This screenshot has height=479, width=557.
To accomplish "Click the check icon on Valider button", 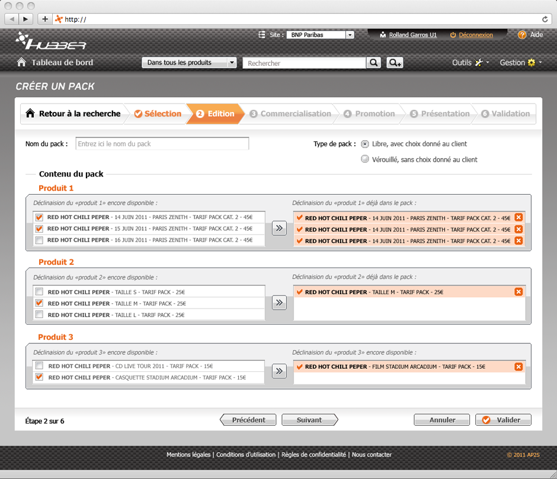I will [486, 420].
